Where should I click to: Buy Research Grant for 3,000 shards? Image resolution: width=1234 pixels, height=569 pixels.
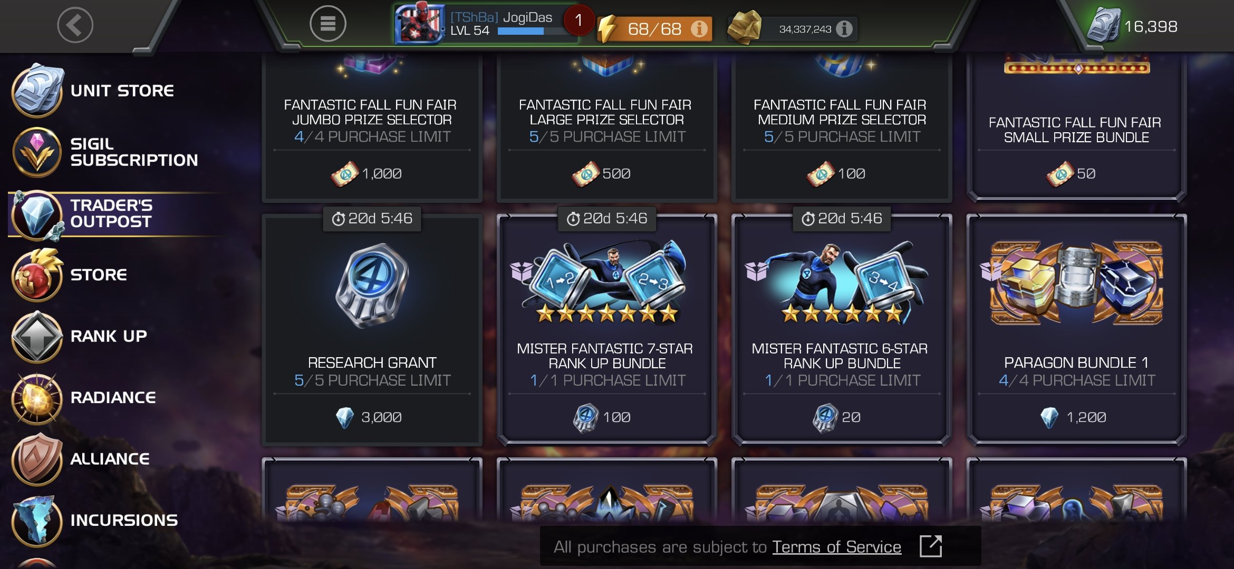click(372, 330)
